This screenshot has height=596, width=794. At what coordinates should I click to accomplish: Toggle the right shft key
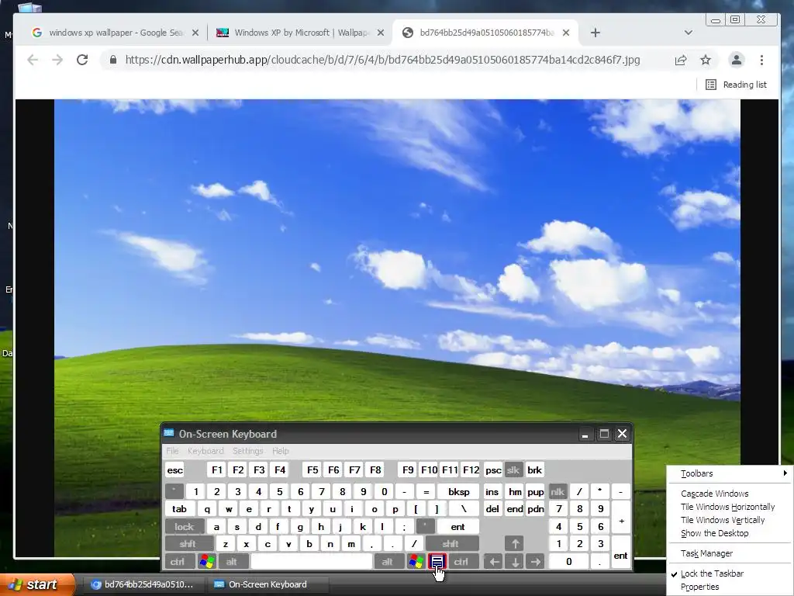[x=451, y=544]
